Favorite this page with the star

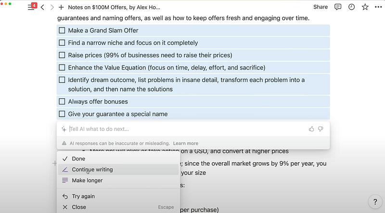[x=365, y=7]
